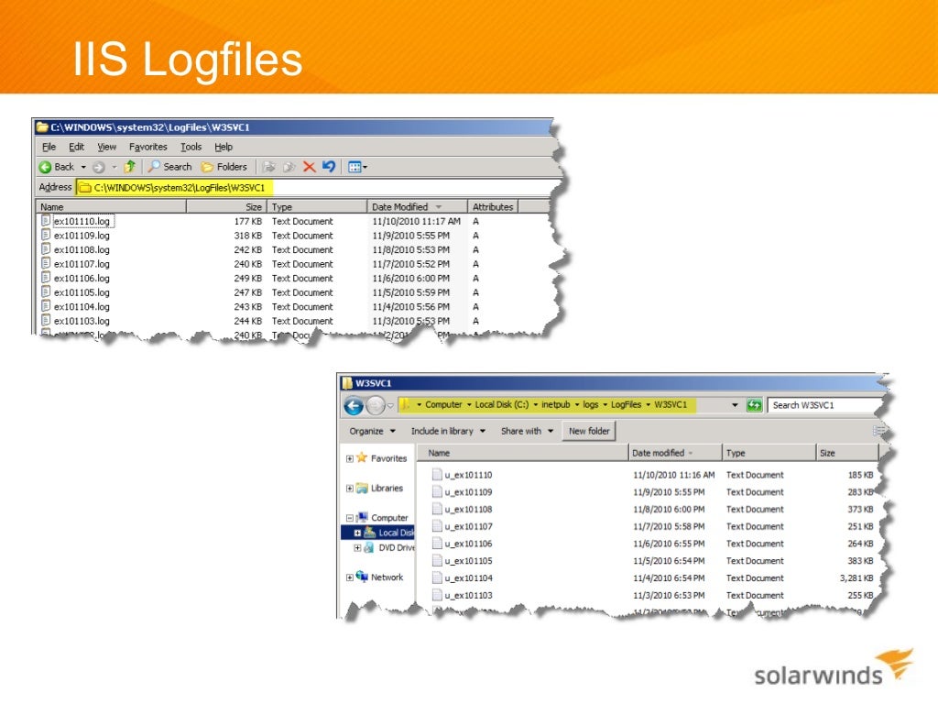This screenshot has width=938, height=704.
Task: Sort by Date modified in the W3SVC1 window
Action: (675, 453)
